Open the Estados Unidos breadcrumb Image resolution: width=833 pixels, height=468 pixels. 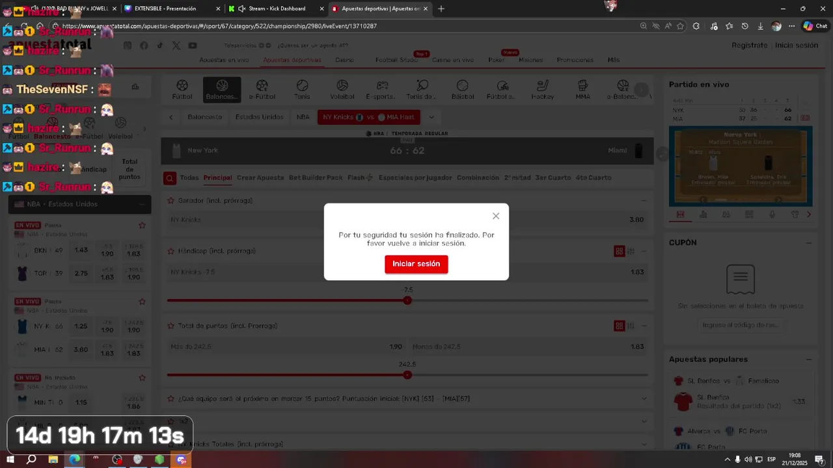259,117
